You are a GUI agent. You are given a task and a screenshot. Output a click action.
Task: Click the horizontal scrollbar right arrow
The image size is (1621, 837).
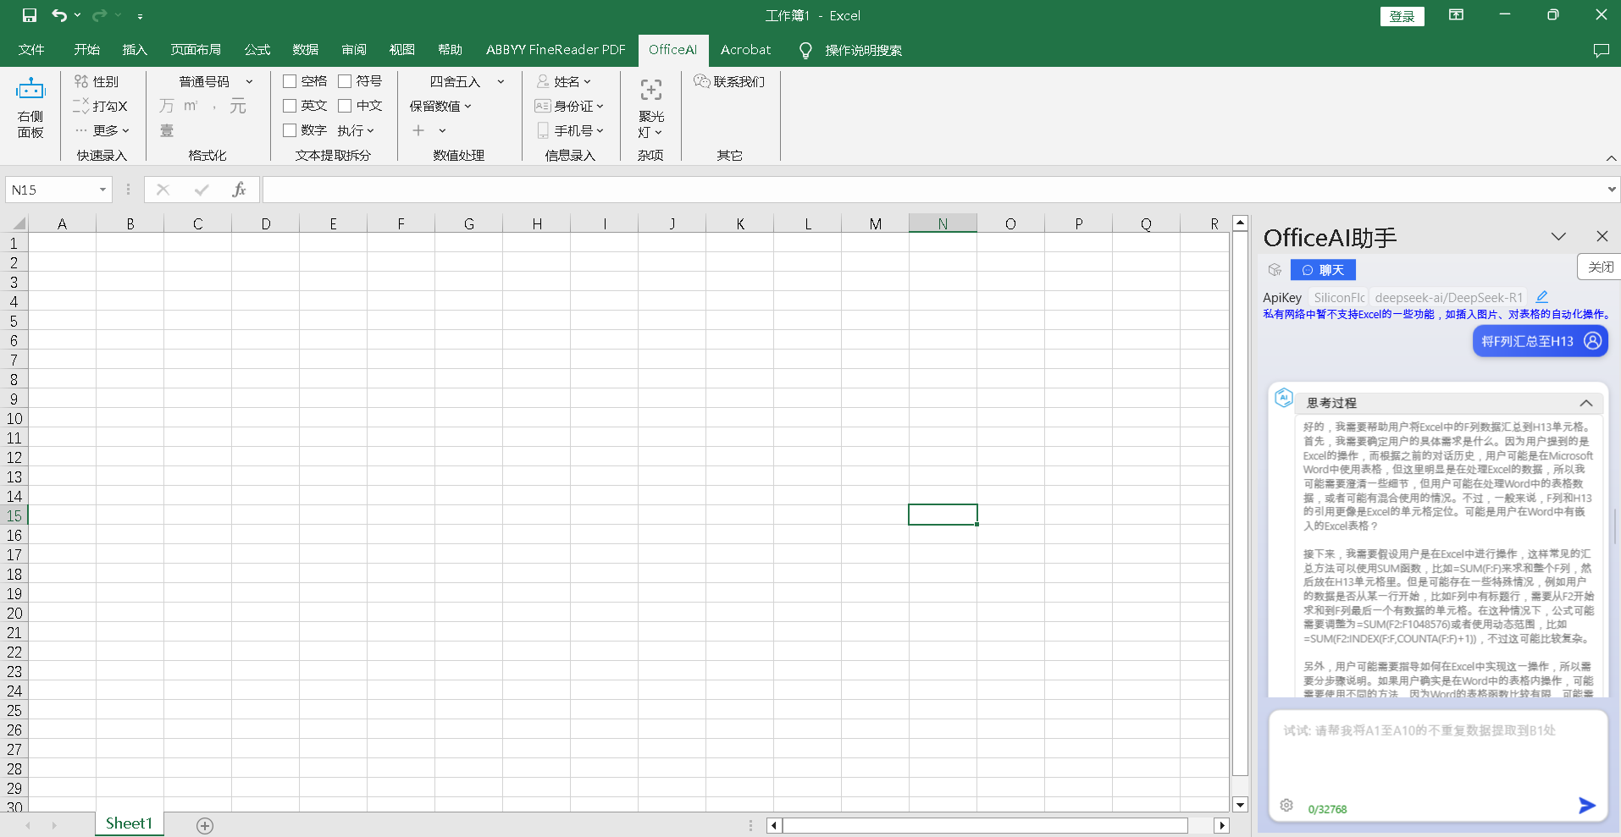point(1221,825)
